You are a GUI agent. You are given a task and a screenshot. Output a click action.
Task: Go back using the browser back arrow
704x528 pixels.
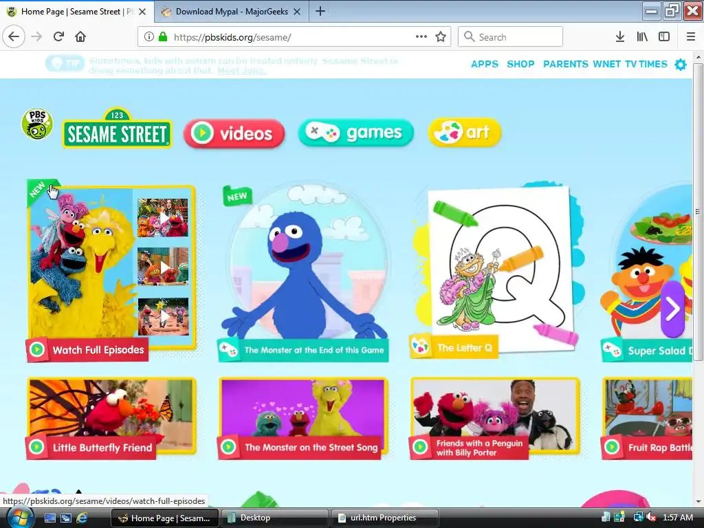(14, 37)
